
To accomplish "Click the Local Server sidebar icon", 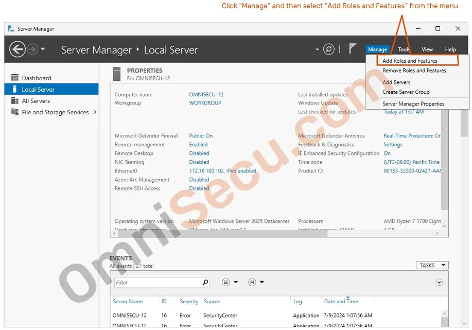I will click(14, 89).
